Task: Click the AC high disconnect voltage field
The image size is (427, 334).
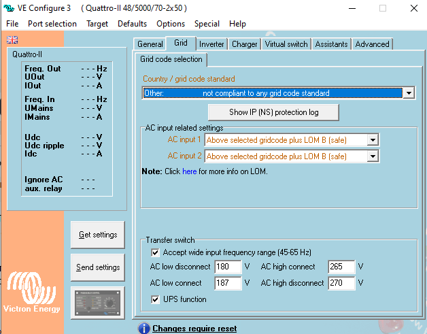Action: (x=341, y=283)
